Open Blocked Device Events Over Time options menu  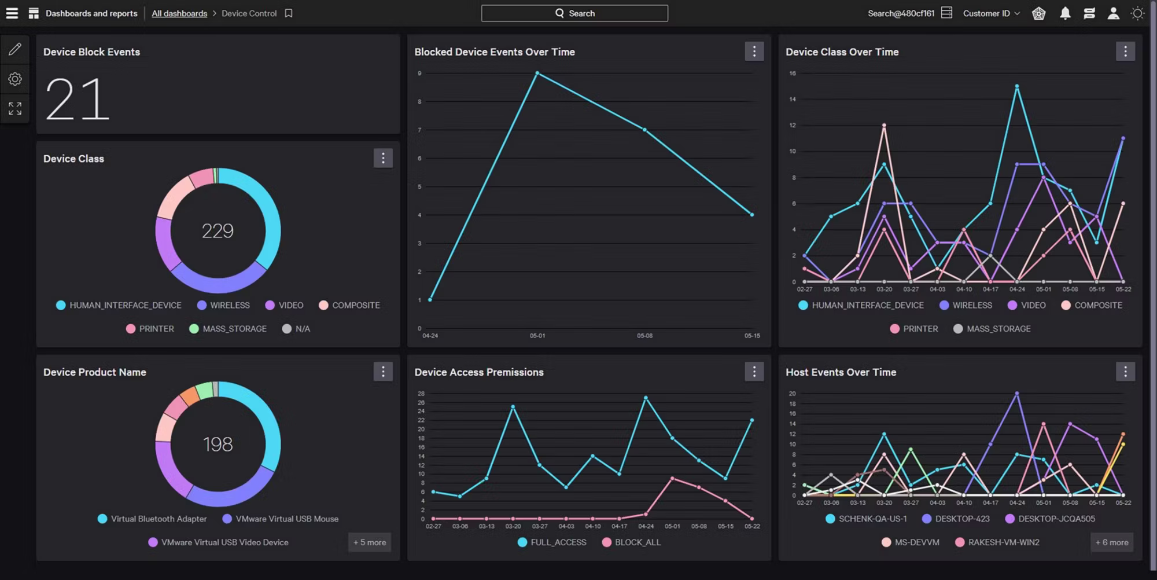tap(754, 52)
